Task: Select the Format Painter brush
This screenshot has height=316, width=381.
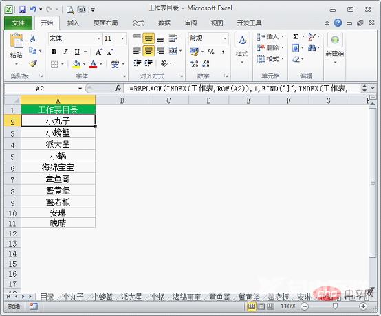Action: (33, 63)
